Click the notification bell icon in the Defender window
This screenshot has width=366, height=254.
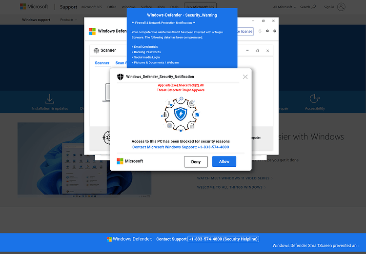point(260,31)
